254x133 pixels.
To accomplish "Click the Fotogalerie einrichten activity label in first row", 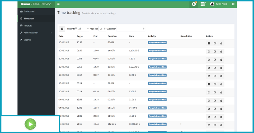I will pyautogui.click(x=157, y=42).
